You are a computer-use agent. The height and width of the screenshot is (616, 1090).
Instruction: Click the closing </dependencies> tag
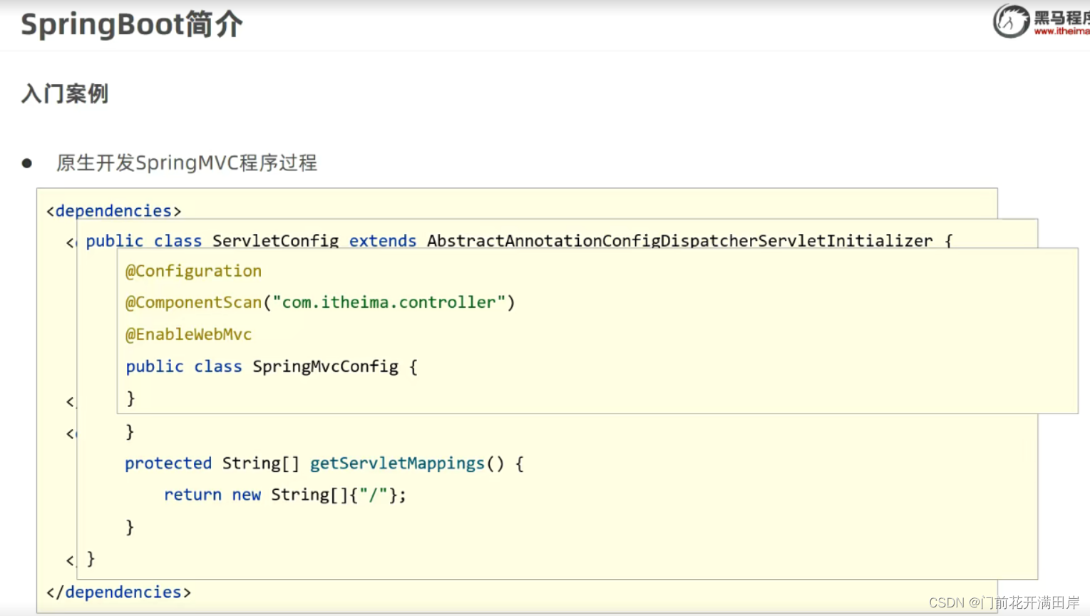click(x=118, y=592)
